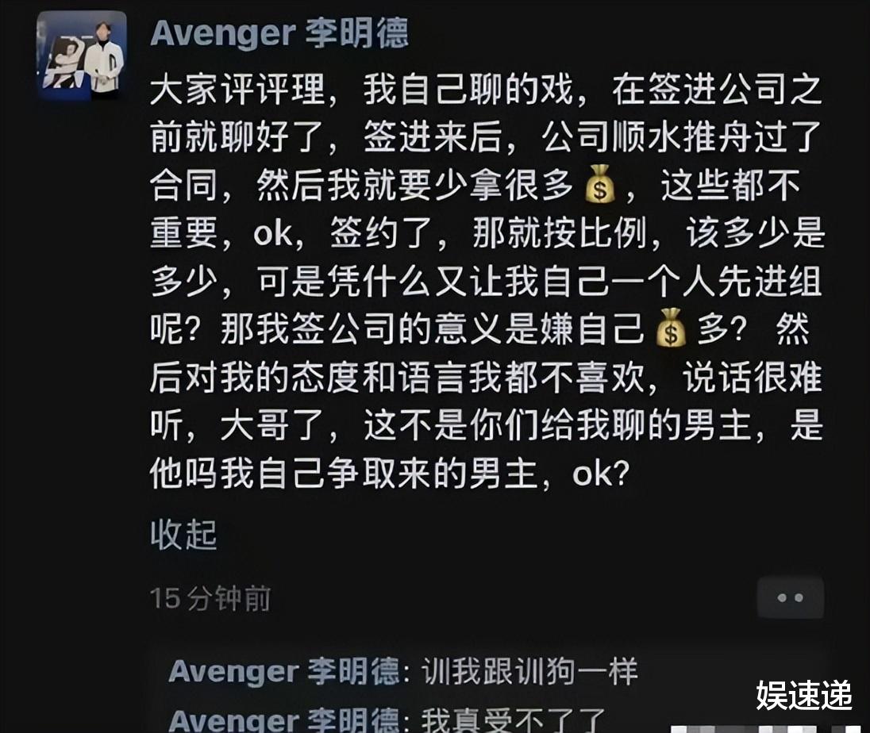This screenshot has width=870, height=733.
Task: Click the 娱速递 watermark
Action: coord(803,695)
